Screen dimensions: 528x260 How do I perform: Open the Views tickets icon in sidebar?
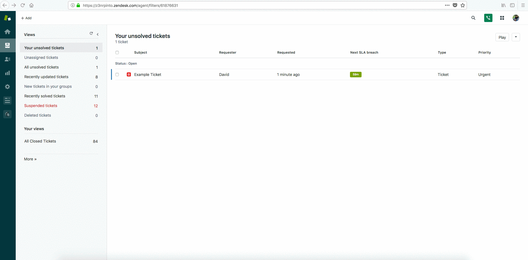7,45
